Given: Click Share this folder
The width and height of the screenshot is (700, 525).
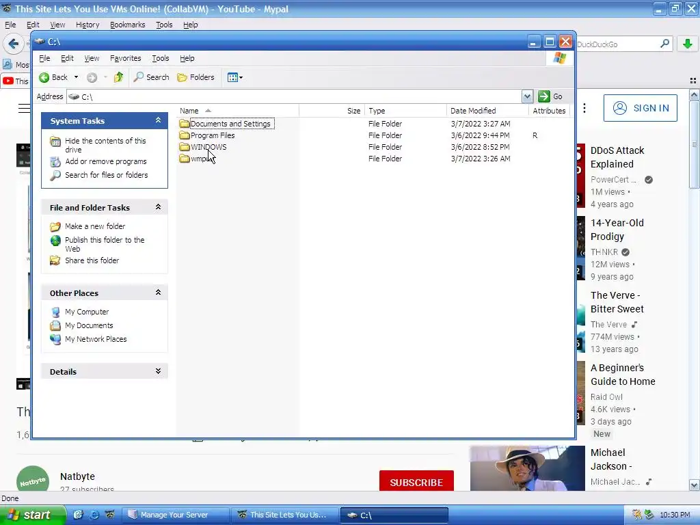Looking at the screenshot, I should tap(92, 260).
